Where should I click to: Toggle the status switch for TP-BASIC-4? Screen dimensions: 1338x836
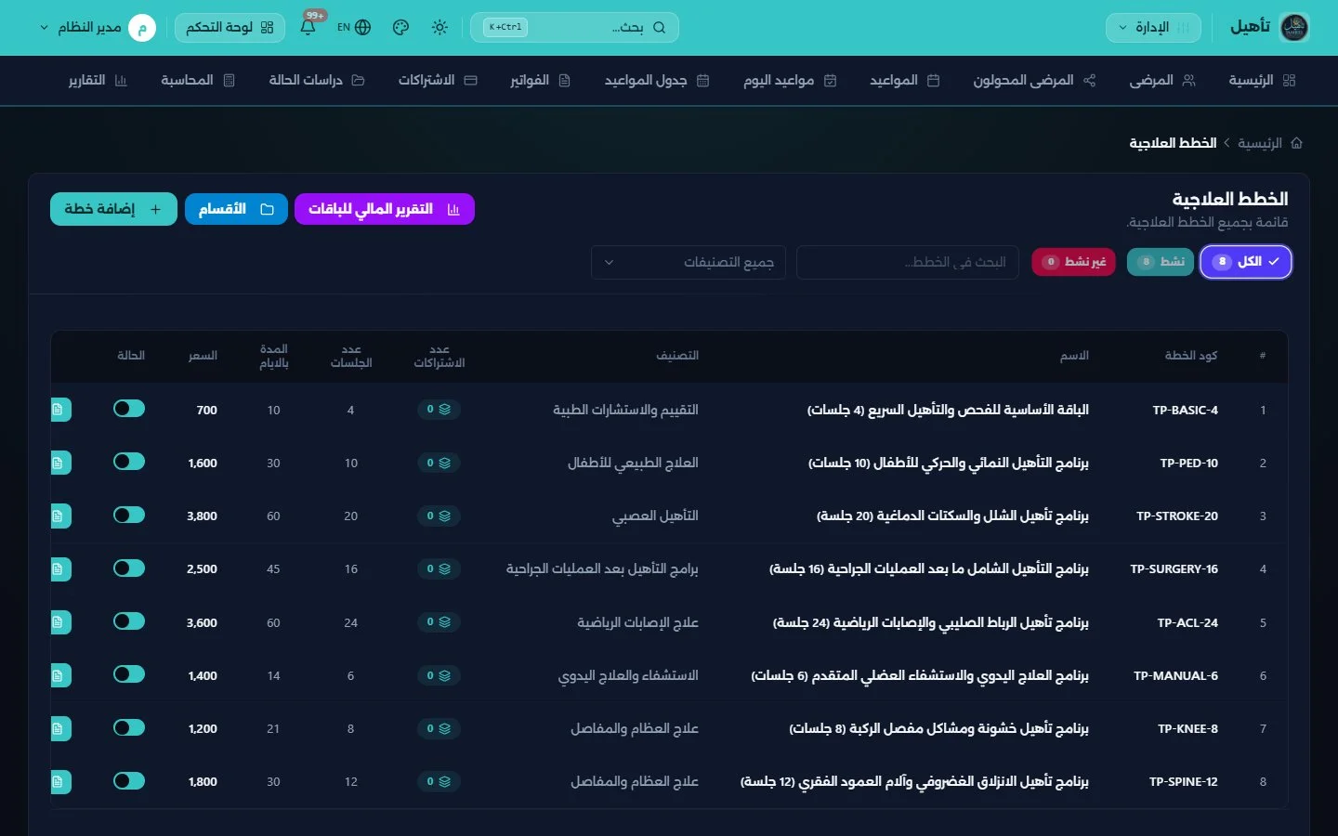coord(129,409)
